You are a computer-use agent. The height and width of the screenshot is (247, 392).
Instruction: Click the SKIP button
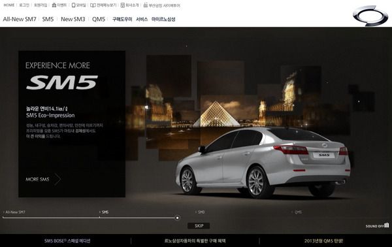coord(199,225)
